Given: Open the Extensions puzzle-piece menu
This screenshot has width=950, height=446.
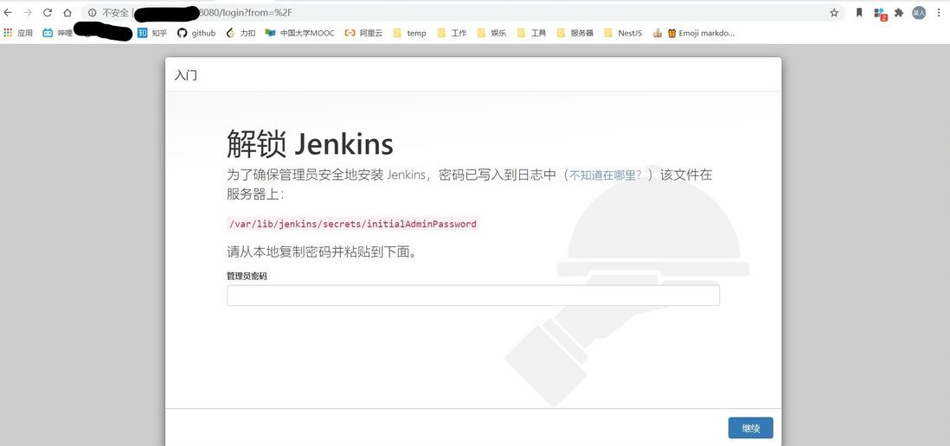Looking at the screenshot, I should click(899, 13).
